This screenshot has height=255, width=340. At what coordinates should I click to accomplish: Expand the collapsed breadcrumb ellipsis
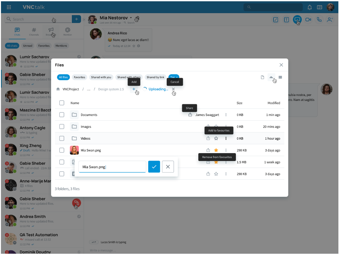tap(89, 89)
